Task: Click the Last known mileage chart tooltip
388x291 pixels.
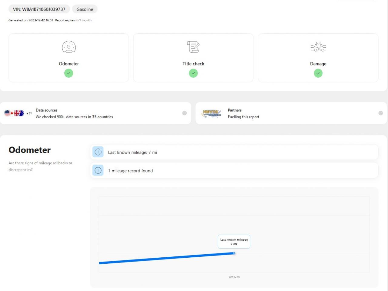Action: click(234, 242)
